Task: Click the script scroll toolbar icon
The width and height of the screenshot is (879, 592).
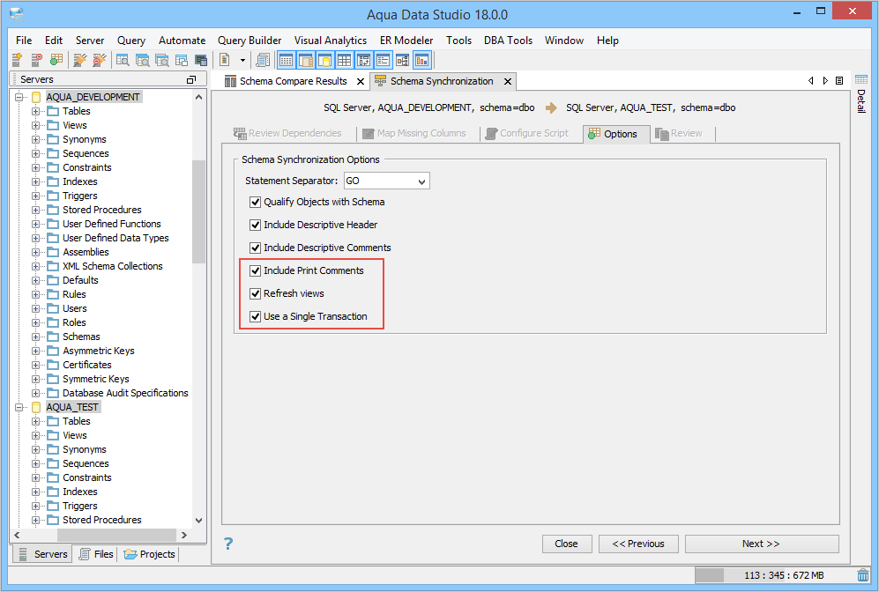Action: click(263, 59)
